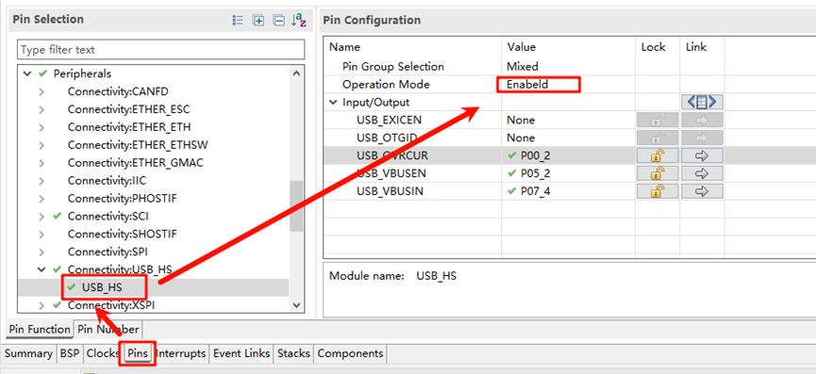Switch to the Clocks tab
Screen dimensions: 816x374
[x=103, y=353]
